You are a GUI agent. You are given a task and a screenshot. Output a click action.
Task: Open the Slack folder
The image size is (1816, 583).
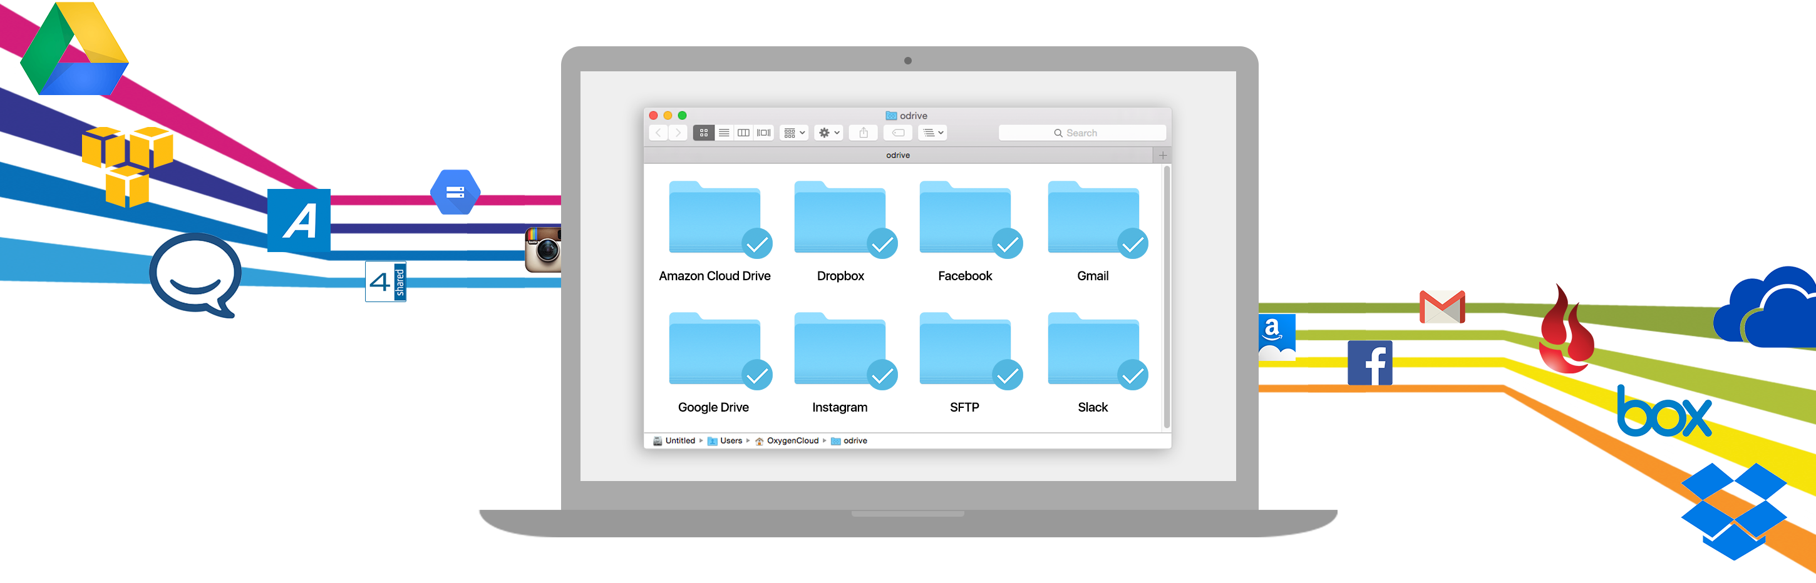[1093, 351]
